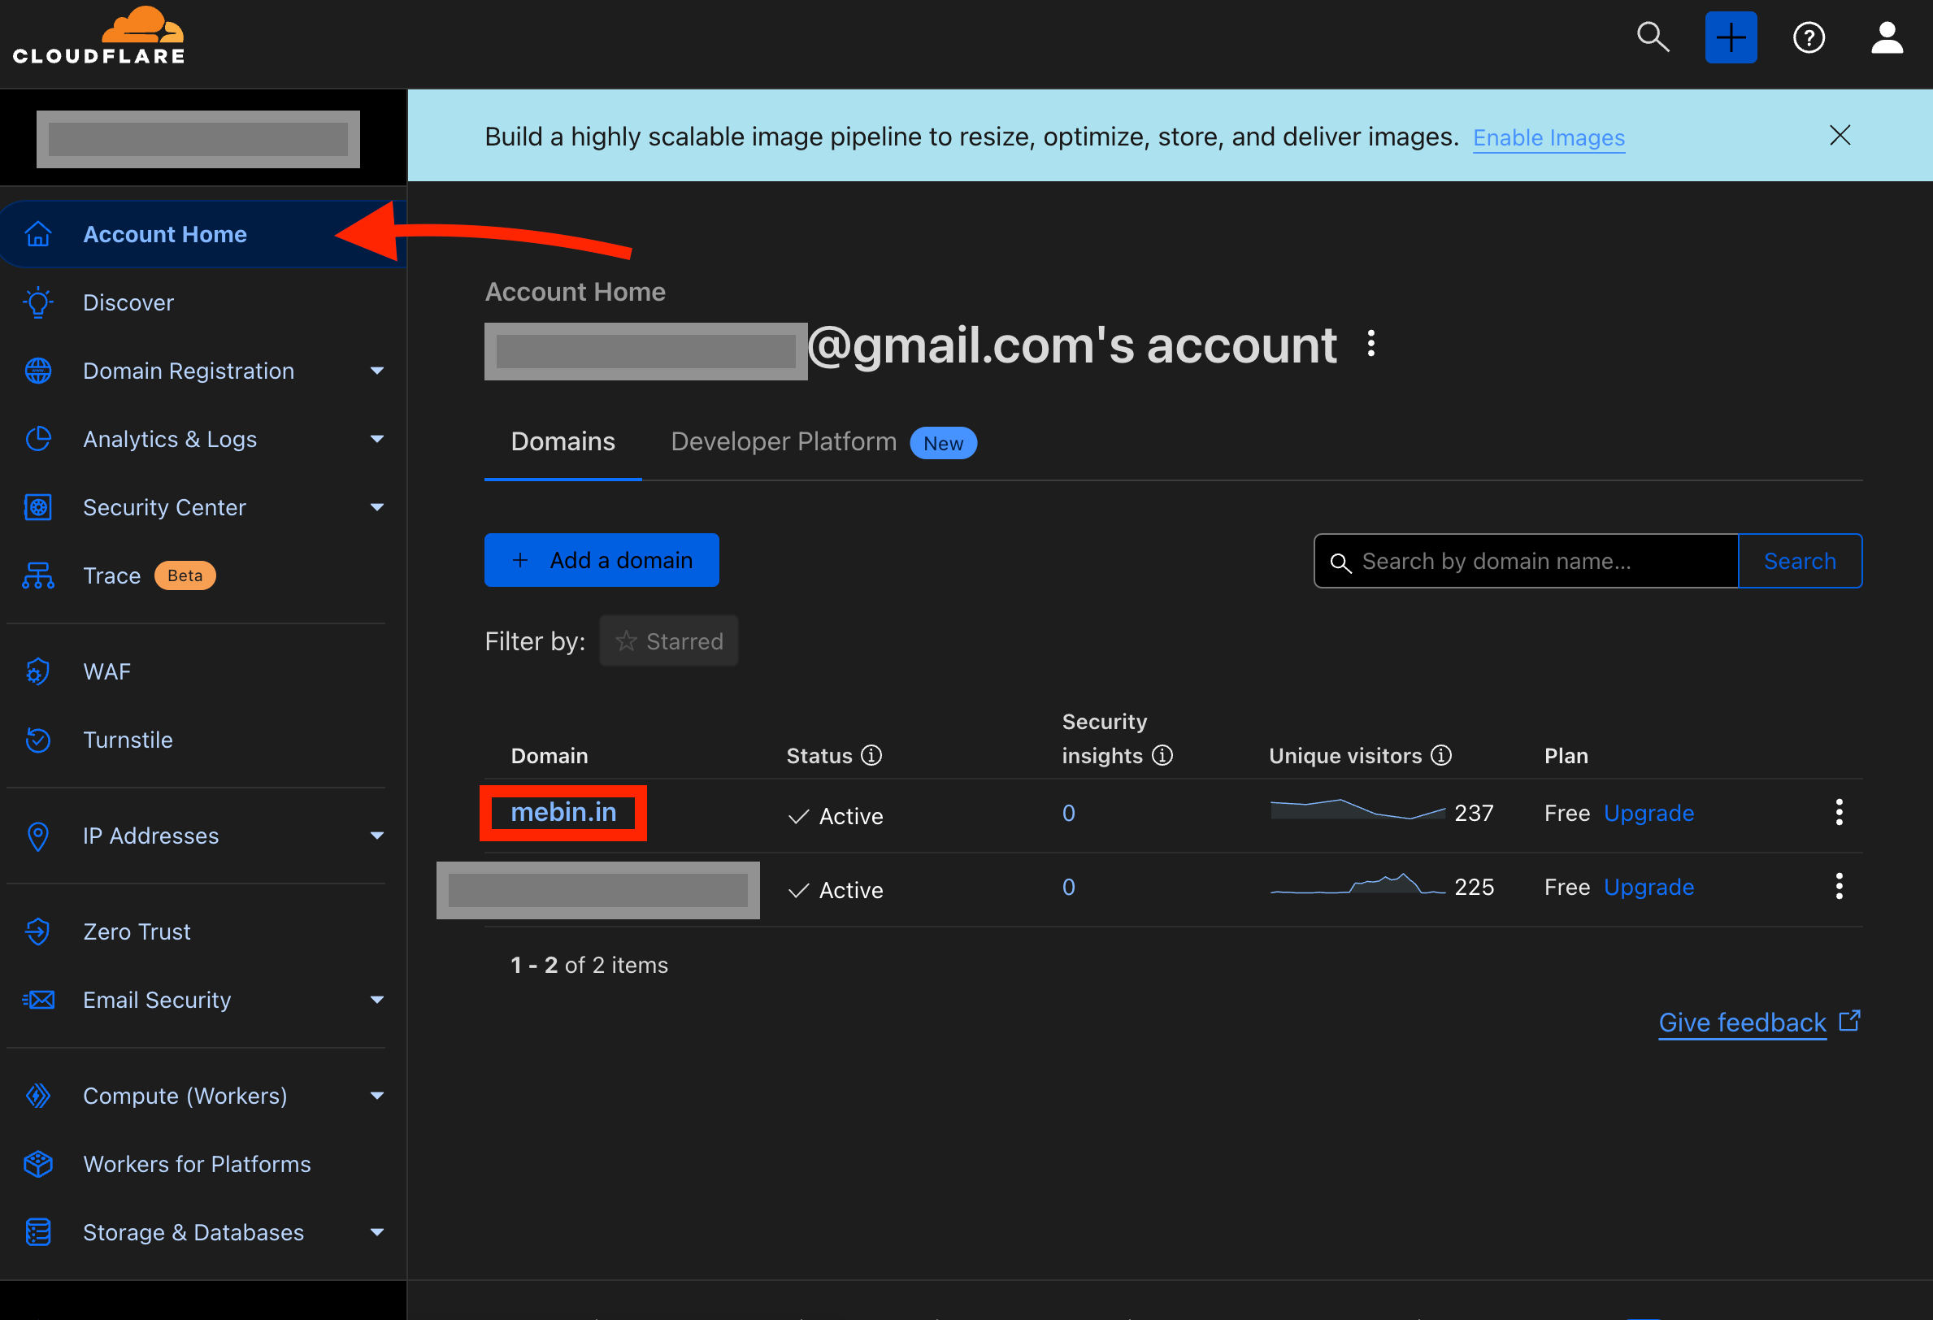Toggle the Starred filter
The height and width of the screenshot is (1320, 1933).
669,640
